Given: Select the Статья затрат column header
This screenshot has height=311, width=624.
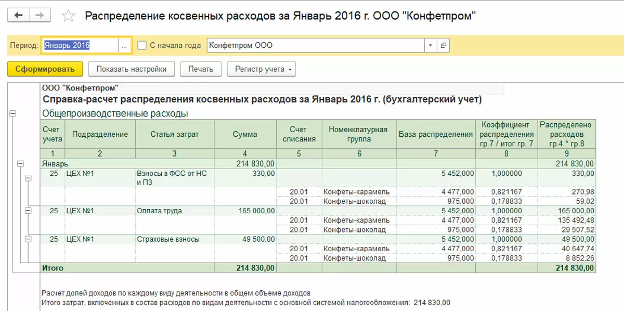Looking at the screenshot, I should tap(175, 134).
